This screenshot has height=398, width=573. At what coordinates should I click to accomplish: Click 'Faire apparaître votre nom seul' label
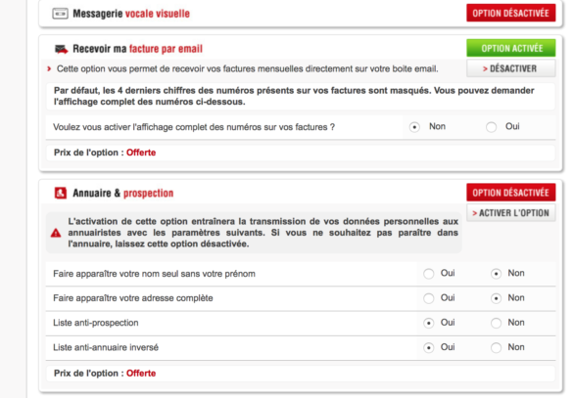click(x=154, y=274)
